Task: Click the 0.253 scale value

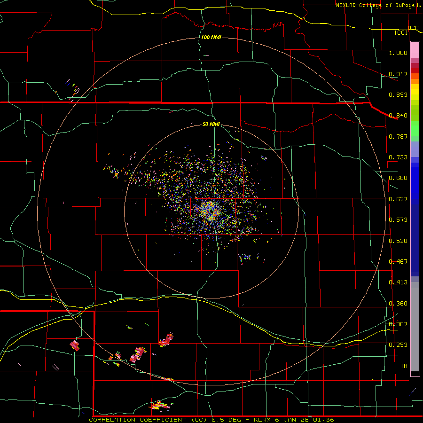Action: pyautogui.click(x=398, y=345)
